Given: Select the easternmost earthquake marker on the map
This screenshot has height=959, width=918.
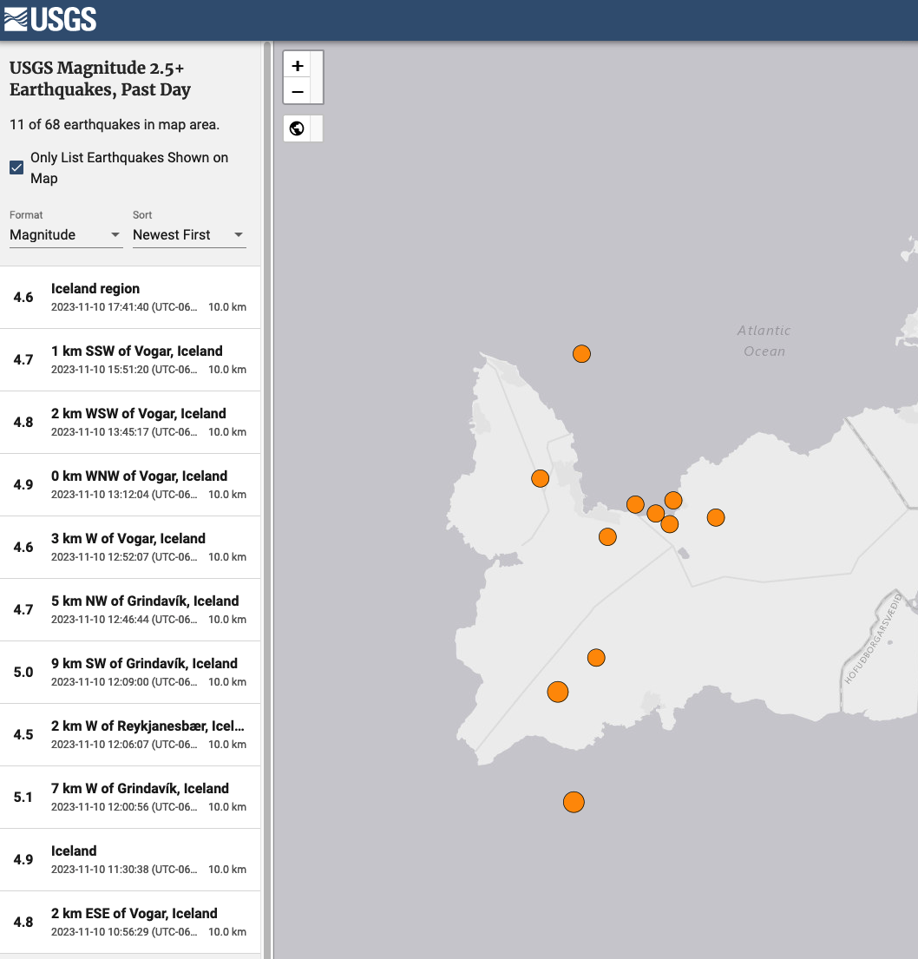Looking at the screenshot, I should coord(716,517).
